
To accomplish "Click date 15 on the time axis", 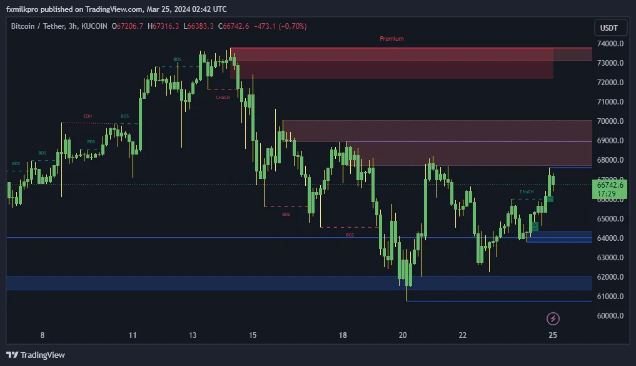I will (253, 335).
